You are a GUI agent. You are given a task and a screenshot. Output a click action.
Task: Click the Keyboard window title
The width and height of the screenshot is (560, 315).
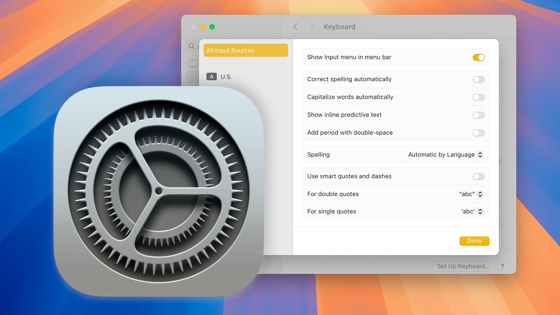[x=339, y=27]
